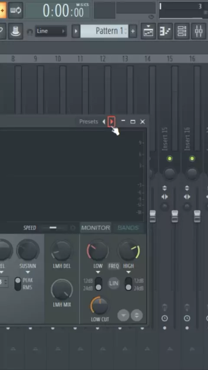
Task: Click the Insert 16 volume fader
Action: 197,216
